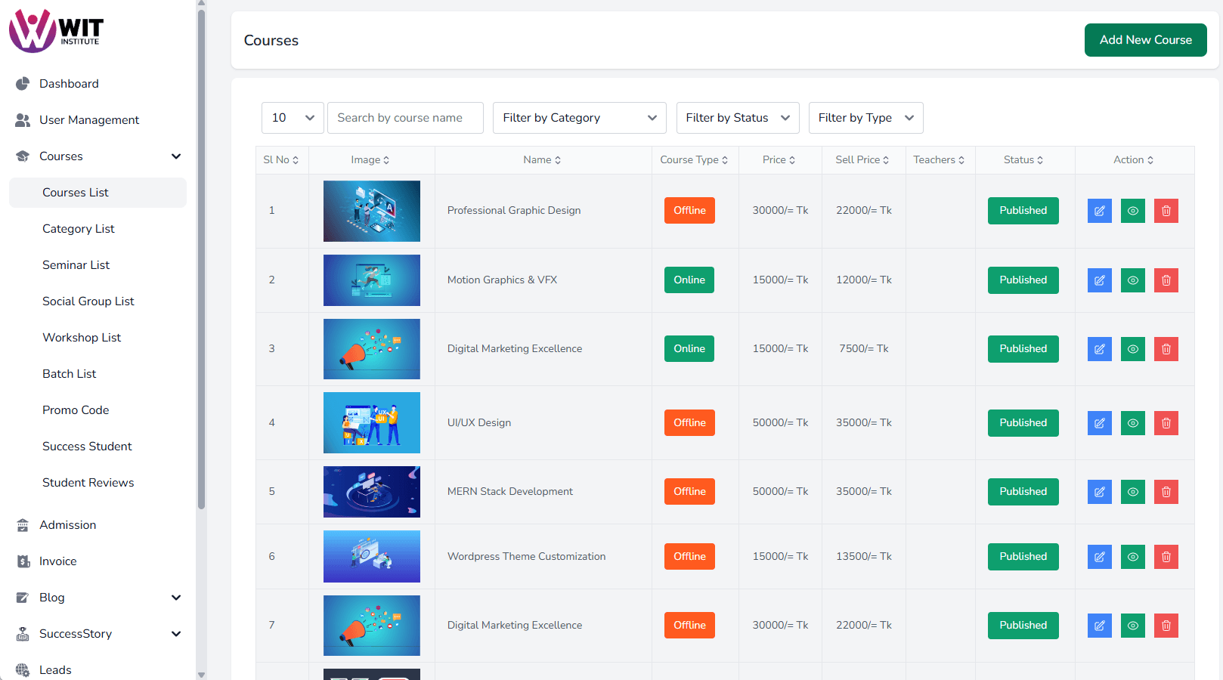Sort the table by Price column
The image size is (1223, 680).
779,160
